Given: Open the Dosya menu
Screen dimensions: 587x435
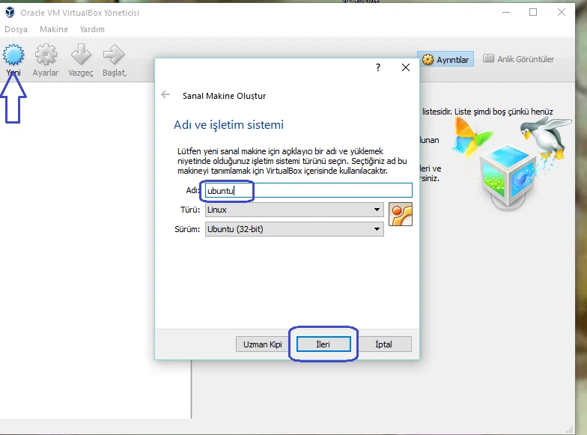Looking at the screenshot, I should [16, 29].
